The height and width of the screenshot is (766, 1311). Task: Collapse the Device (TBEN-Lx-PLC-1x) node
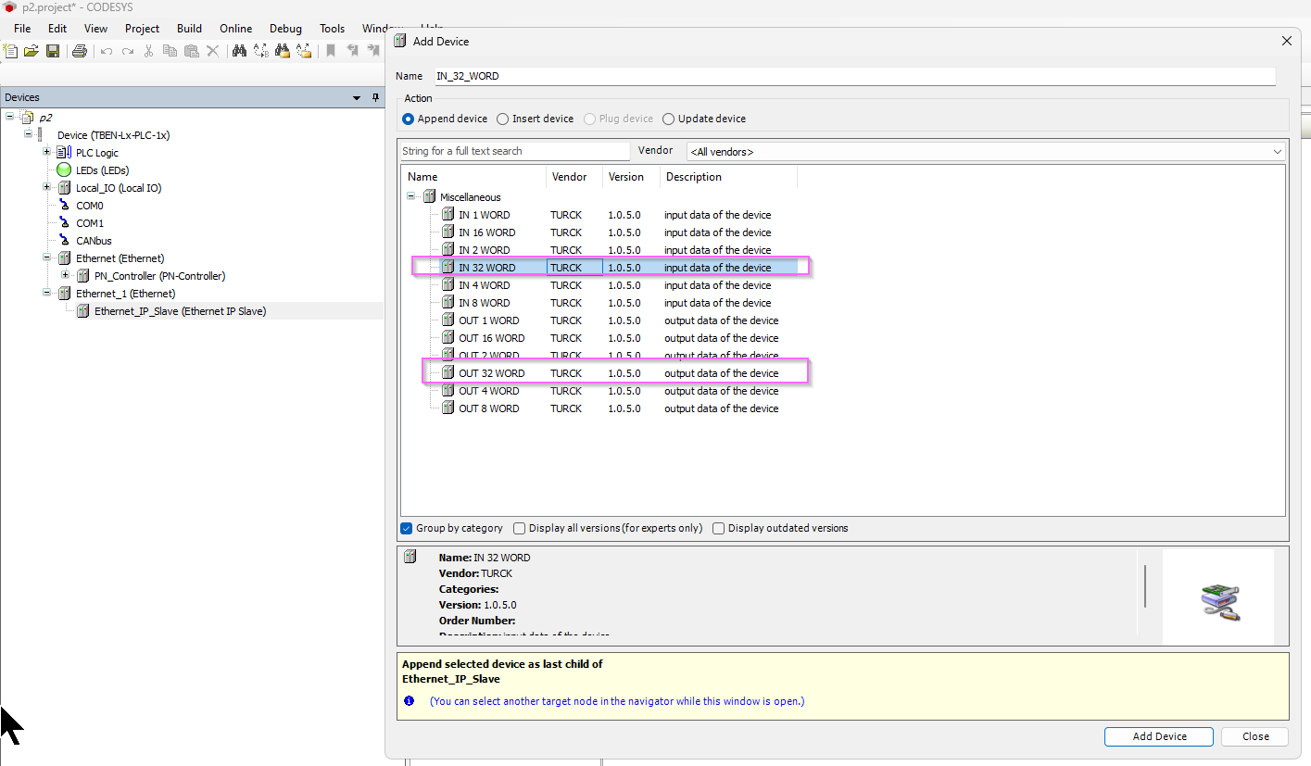point(29,134)
